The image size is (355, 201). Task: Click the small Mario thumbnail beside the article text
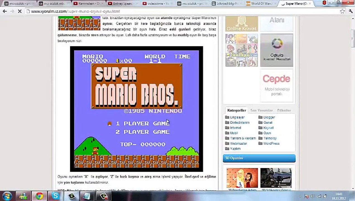pos(79,23)
